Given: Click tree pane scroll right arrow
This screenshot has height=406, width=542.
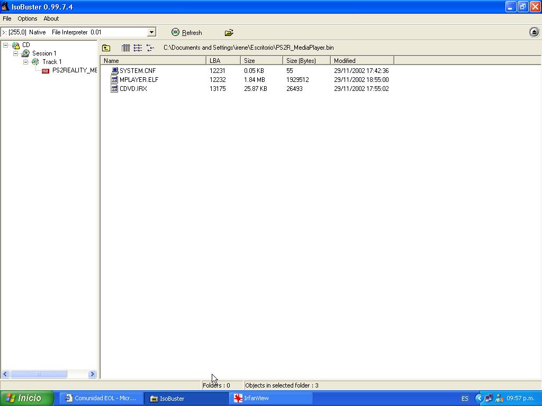Looking at the screenshot, I should [92, 374].
